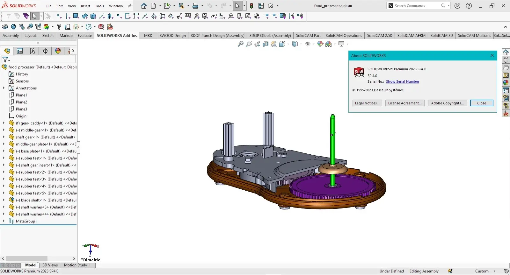The width and height of the screenshot is (510, 275).
Task: Expand the Annotations tree node
Action: click(x=4, y=88)
